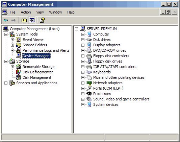Screen dimensions: 180x142
Task: Click the Help properties toolbar icon
Action: (42, 20)
